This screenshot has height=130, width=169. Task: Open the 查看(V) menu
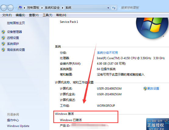click(x=34, y=15)
